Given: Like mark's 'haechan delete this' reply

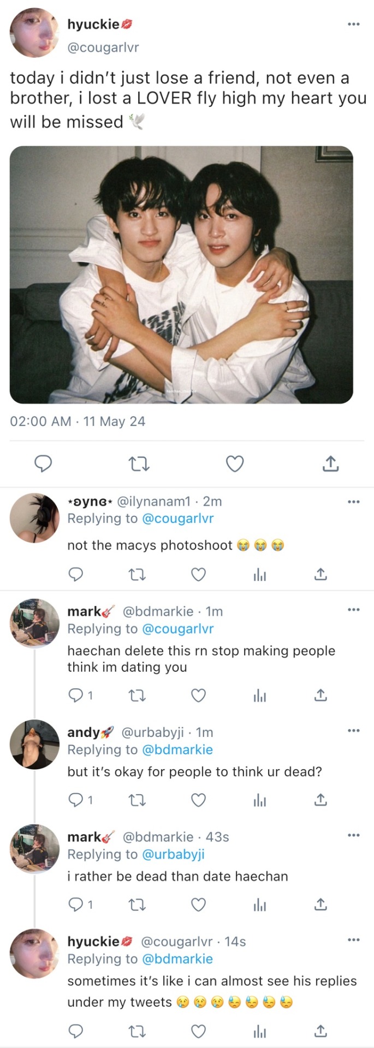Looking at the screenshot, I should pos(198,695).
